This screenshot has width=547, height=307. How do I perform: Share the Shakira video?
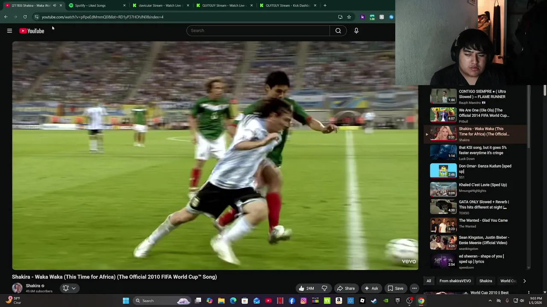pyautogui.click(x=345, y=288)
